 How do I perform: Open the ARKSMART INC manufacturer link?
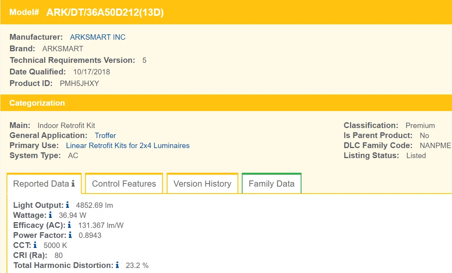pos(97,37)
